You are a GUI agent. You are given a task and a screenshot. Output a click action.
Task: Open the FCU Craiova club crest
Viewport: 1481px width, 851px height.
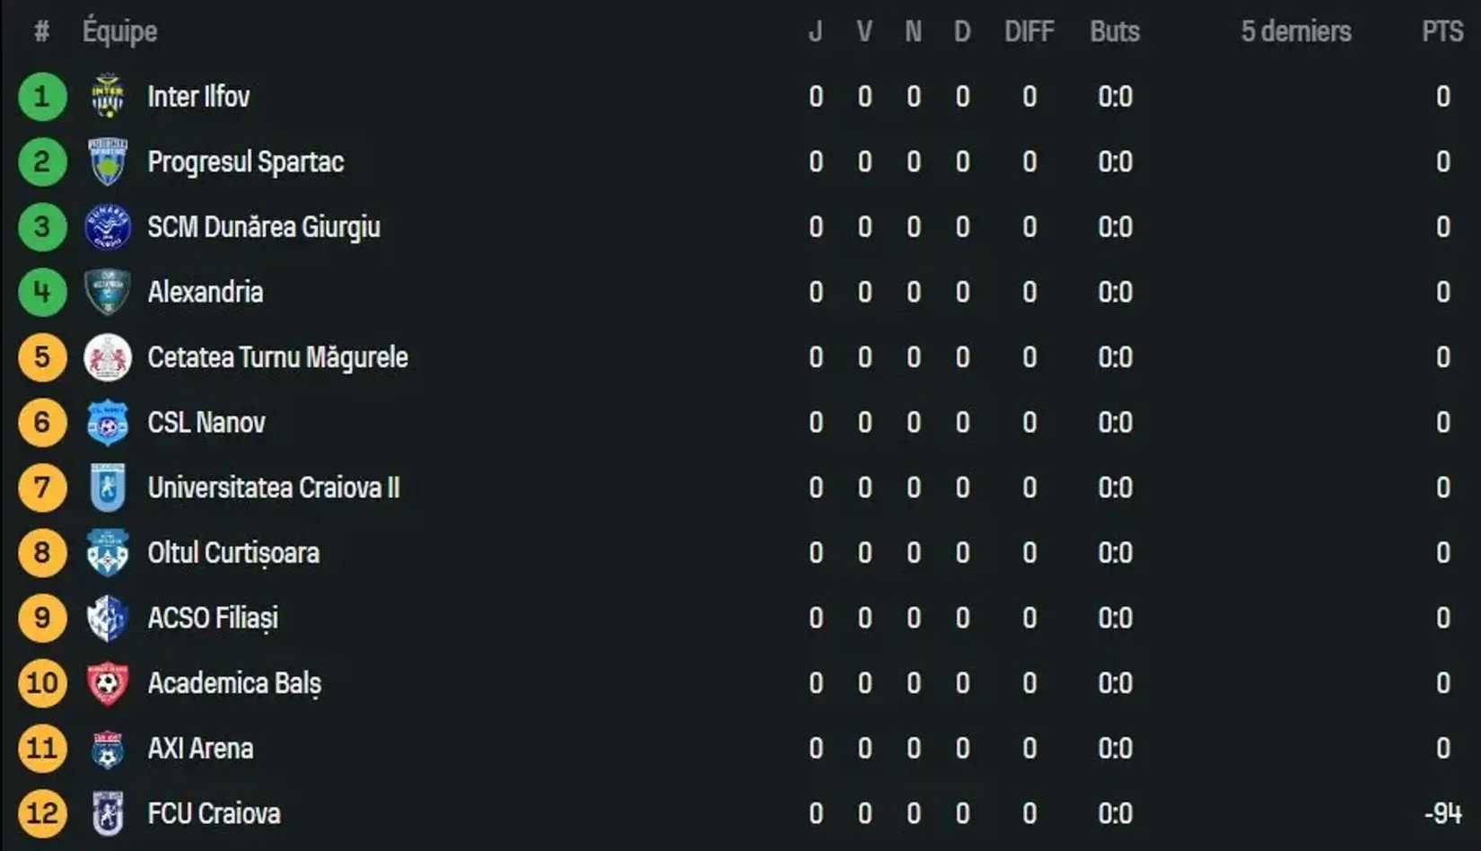107,813
